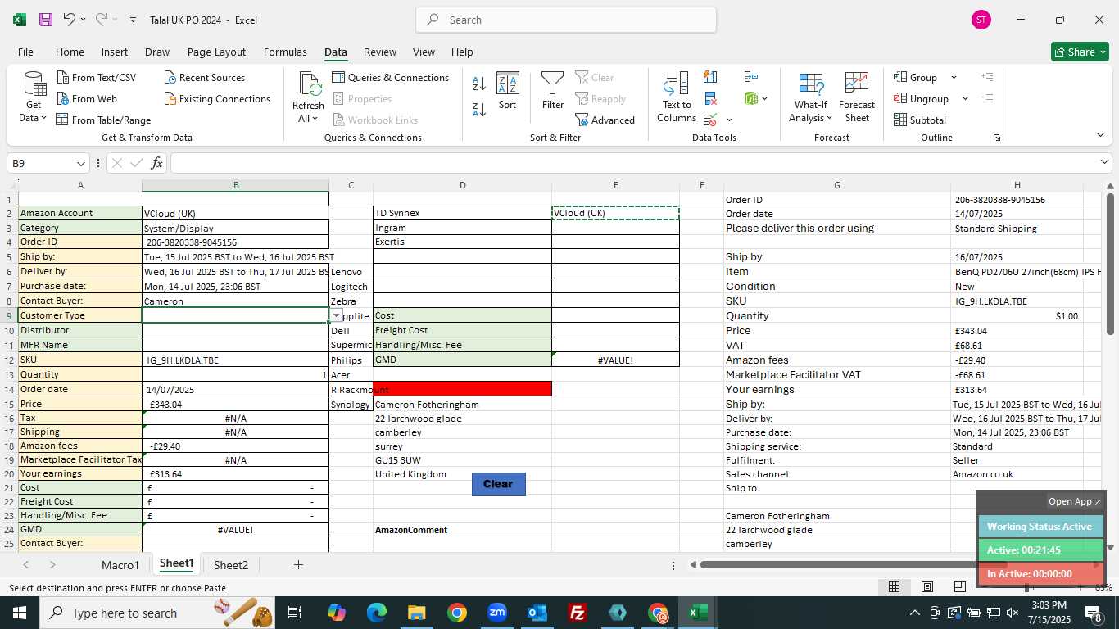Open the ST account profile button
The image size is (1119, 629).
[981, 20]
